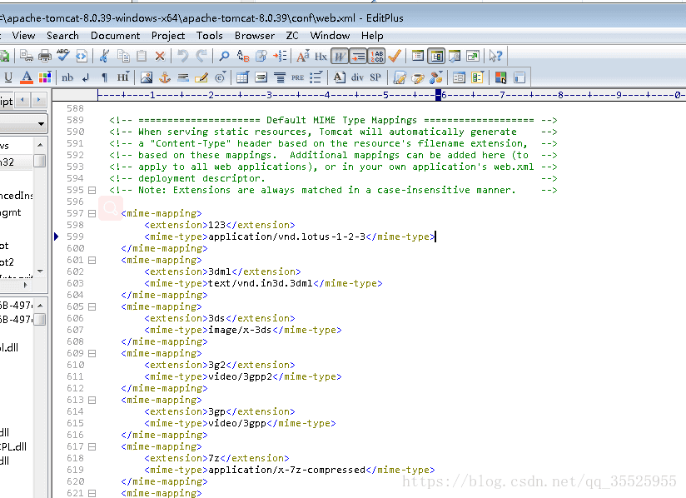Click the file list scroll-up arrow
The image size is (686, 498).
pyautogui.click(x=40, y=306)
